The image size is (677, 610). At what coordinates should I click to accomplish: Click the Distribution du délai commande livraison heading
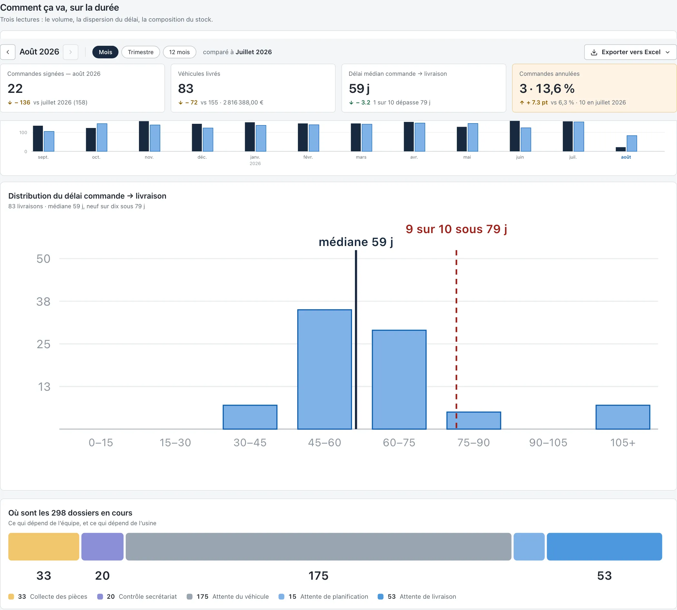pyautogui.click(x=87, y=196)
